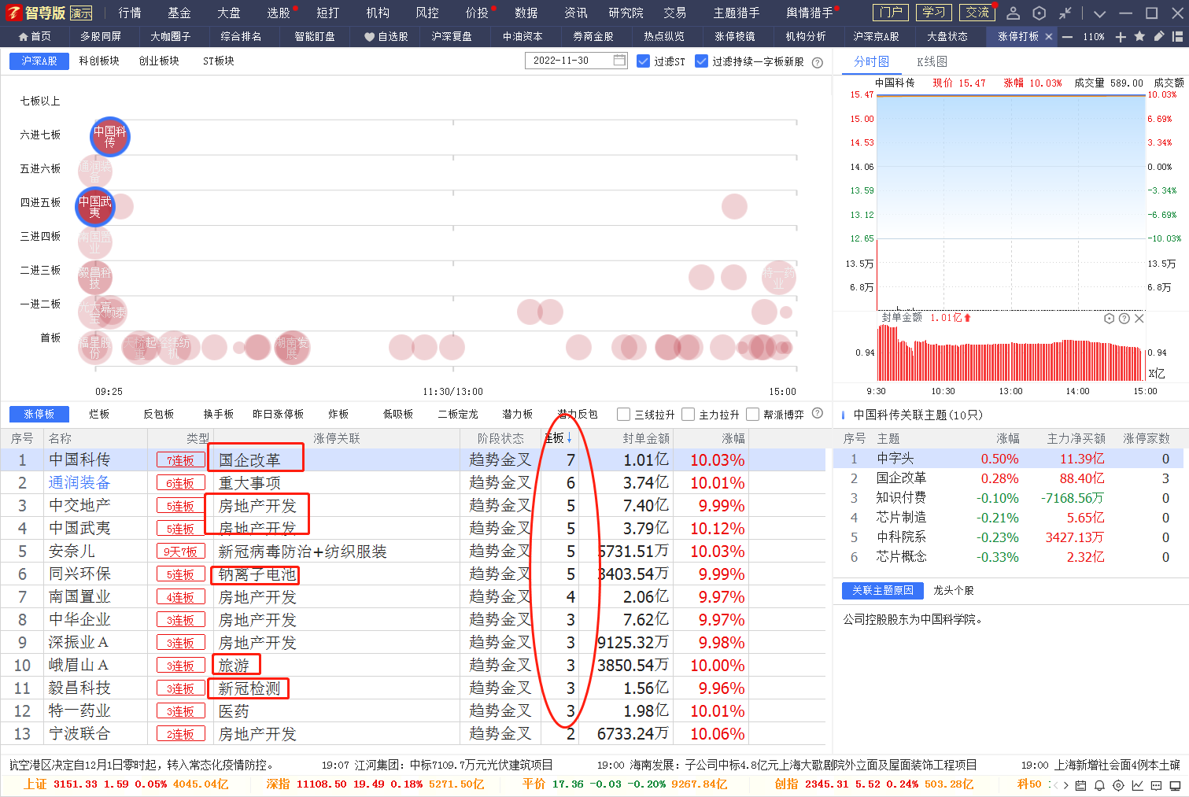Favorite this page with the star icon
1189x797 pixels.
click(1139, 36)
